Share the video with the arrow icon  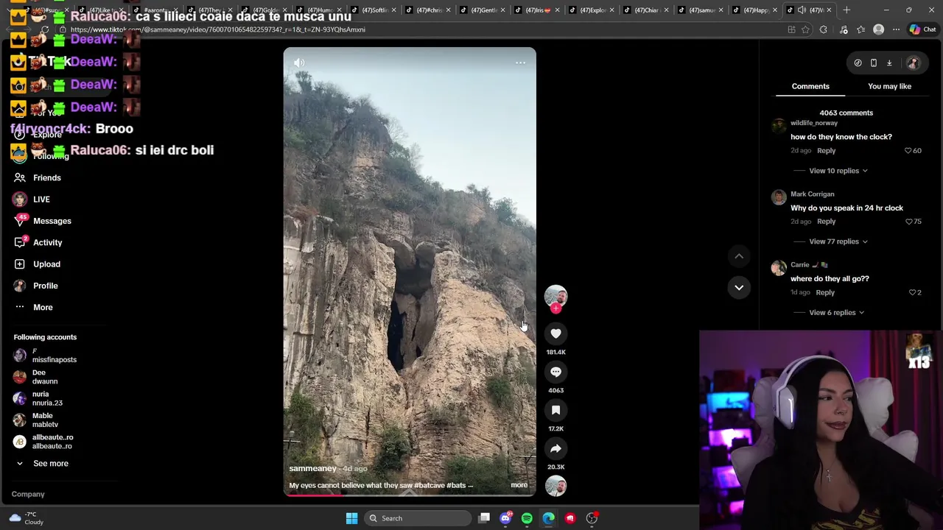click(x=555, y=448)
